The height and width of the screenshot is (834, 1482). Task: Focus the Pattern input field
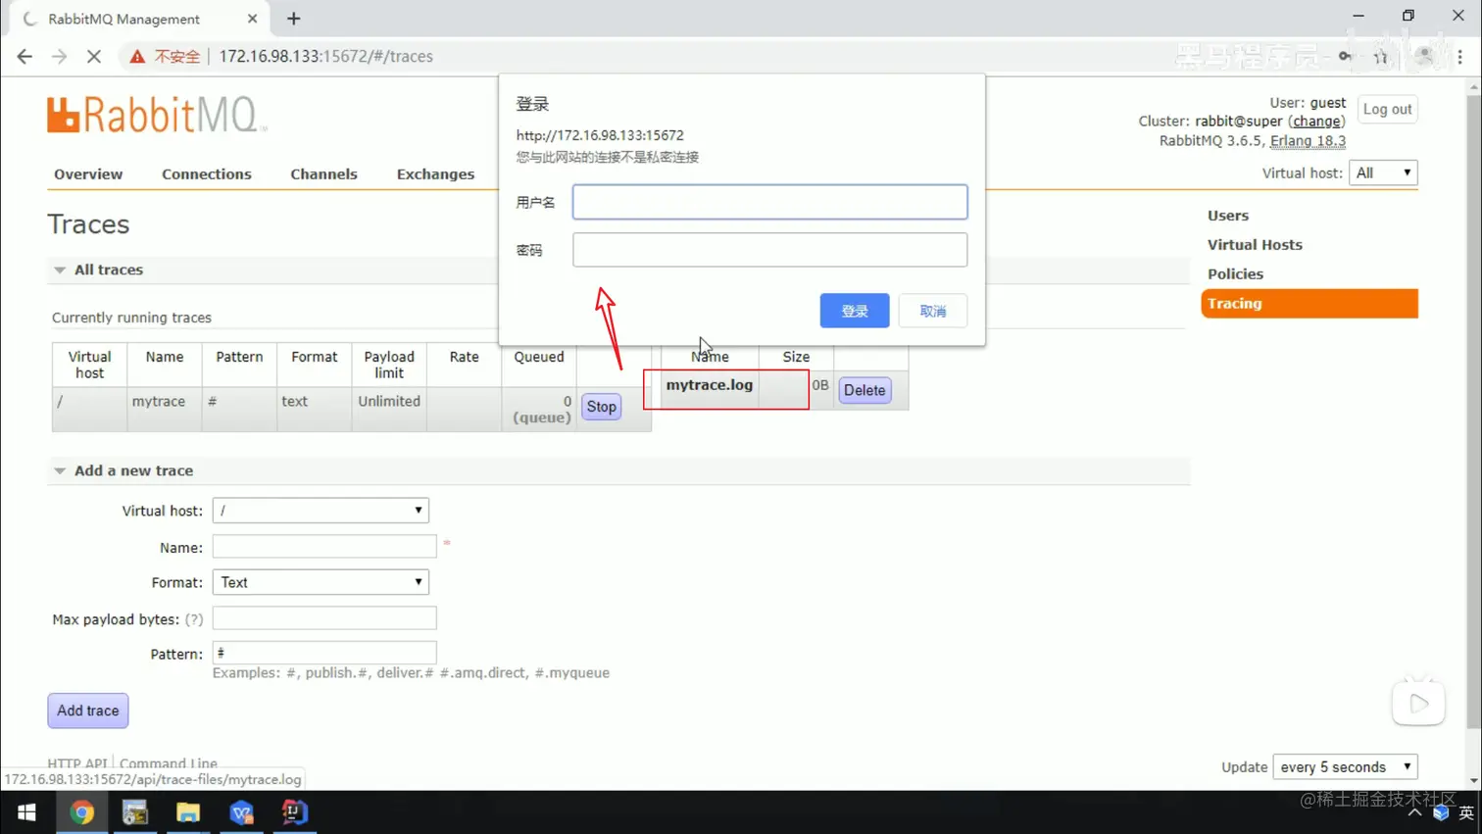tap(324, 653)
